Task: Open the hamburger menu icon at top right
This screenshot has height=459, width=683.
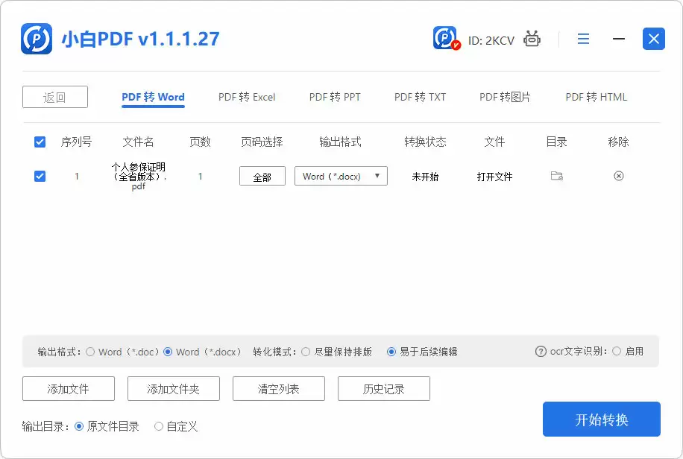Action: (x=583, y=39)
